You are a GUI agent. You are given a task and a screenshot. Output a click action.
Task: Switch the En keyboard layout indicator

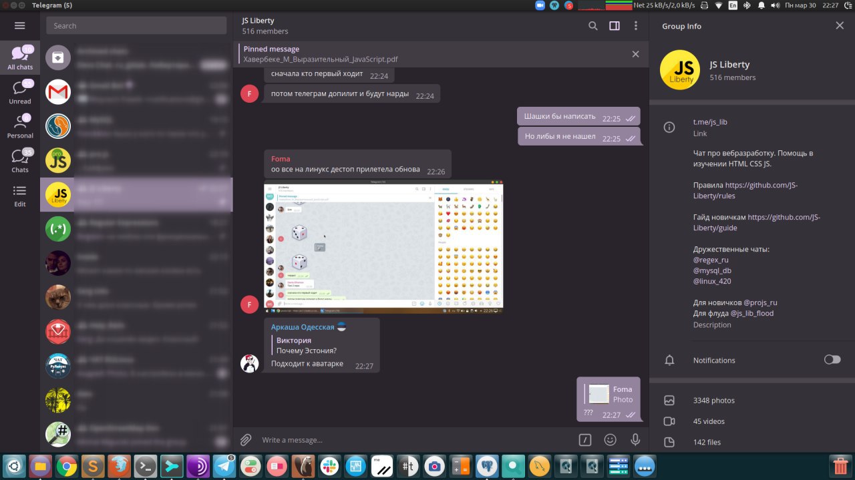pyautogui.click(x=733, y=5)
